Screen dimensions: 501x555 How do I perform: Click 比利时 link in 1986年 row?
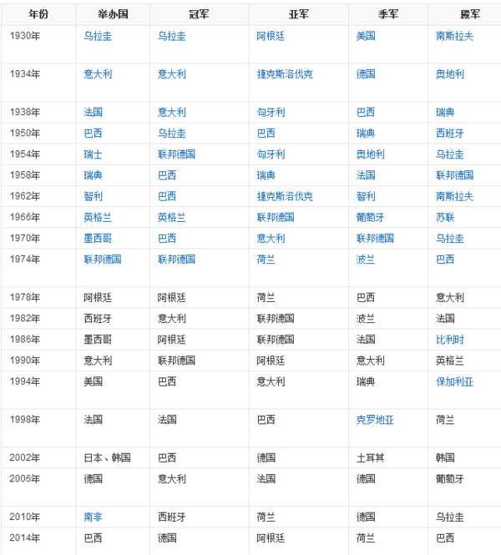pos(450,340)
